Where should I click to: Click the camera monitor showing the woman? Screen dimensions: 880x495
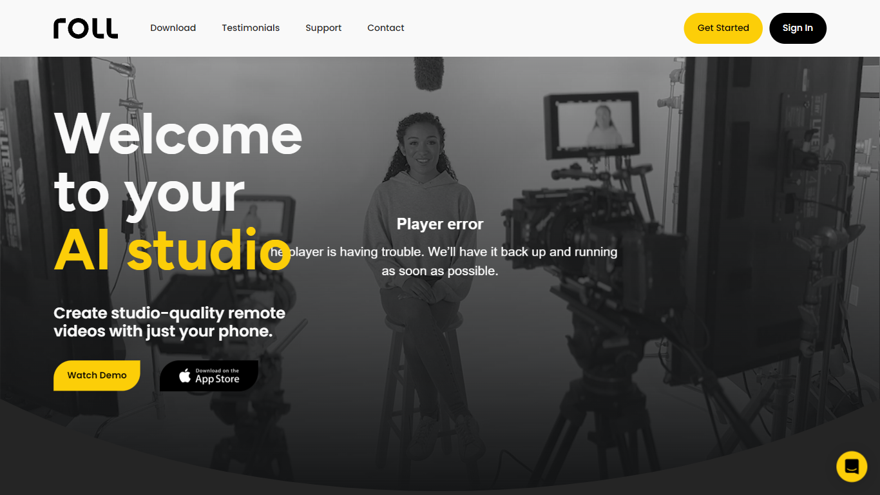593,126
